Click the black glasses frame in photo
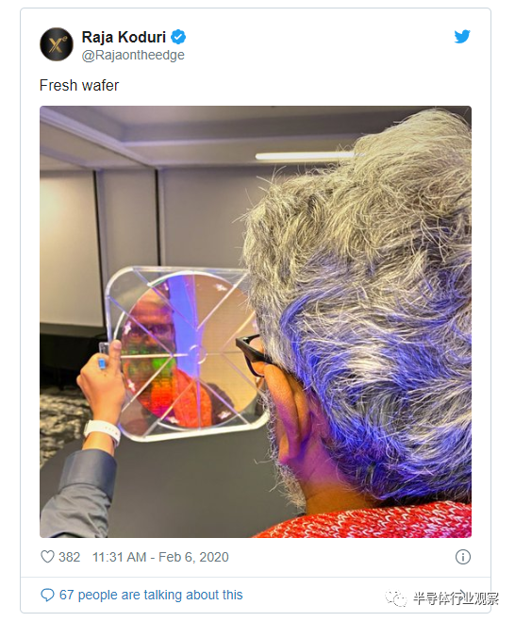Screen dimensions: 515x622 click(x=251, y=353)
